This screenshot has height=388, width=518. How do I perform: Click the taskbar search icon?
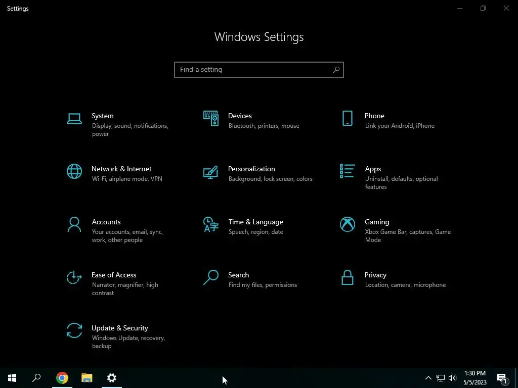(x=36, y=378)
